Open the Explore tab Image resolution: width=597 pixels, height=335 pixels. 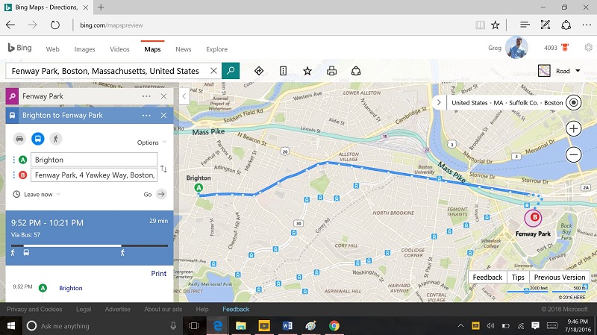click(x=216, y=49)
